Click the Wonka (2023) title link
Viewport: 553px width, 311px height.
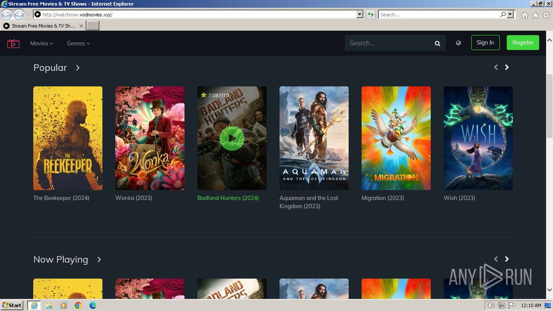(133, 198)
